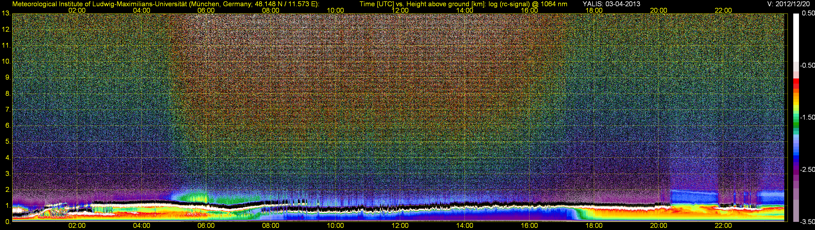The image size is (815, 230).
Task: Click the height axis label '1.'
Action: click(x=8, y=206)
